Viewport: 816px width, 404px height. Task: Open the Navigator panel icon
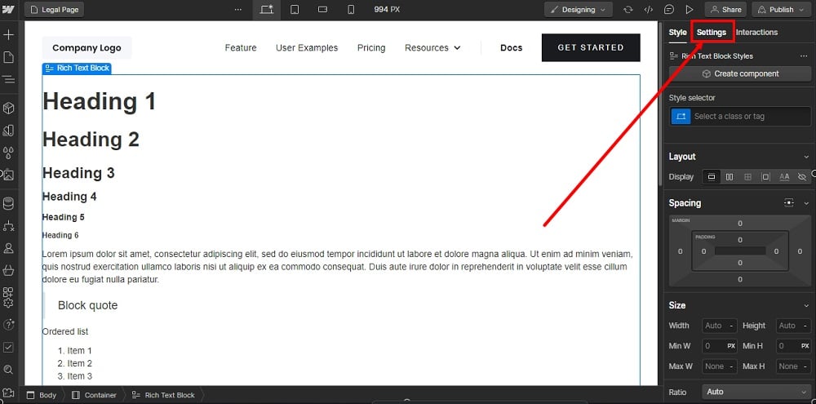[8, 79]
